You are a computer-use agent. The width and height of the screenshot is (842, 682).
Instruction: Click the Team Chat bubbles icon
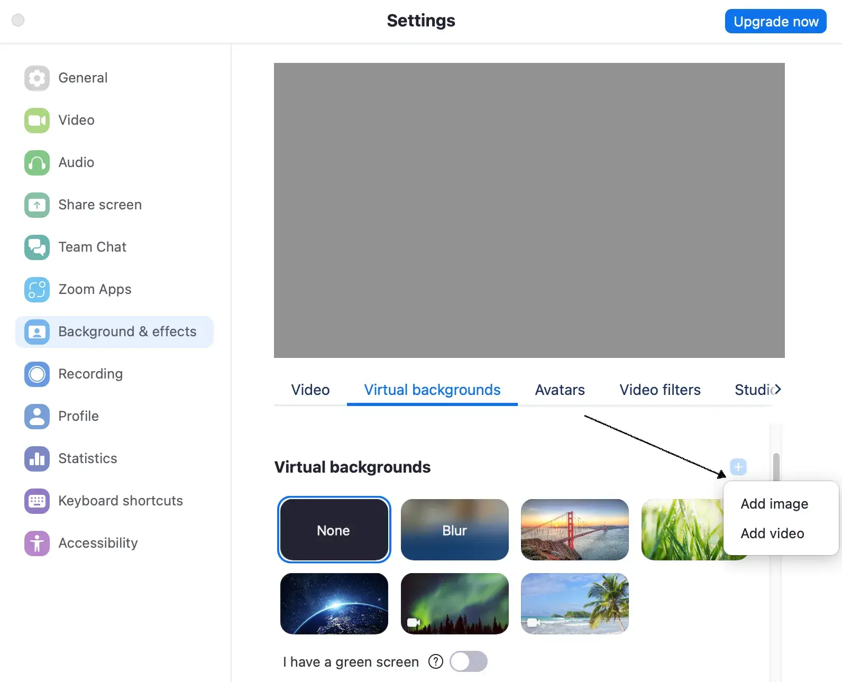click(x=37, y=247)
